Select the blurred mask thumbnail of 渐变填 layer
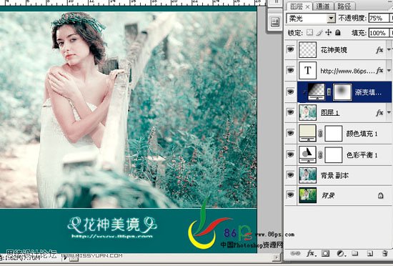The image size is (393, 266). tap(342, 92)
